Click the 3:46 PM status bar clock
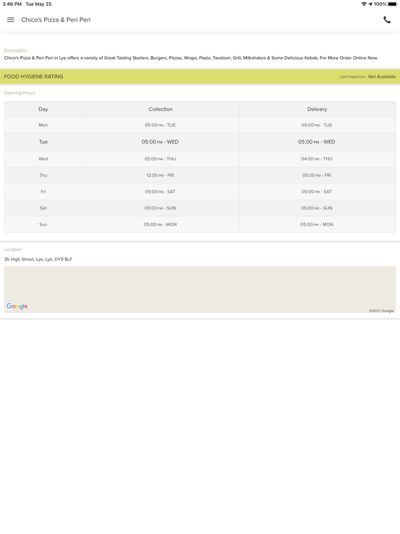This screenshot has height=534, width=400. [12, 4]
